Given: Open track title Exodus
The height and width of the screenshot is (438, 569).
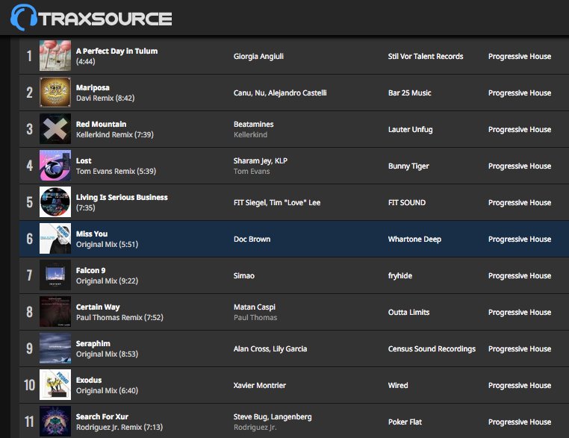Looking at the screenshot, I should (x=89, y=381).
